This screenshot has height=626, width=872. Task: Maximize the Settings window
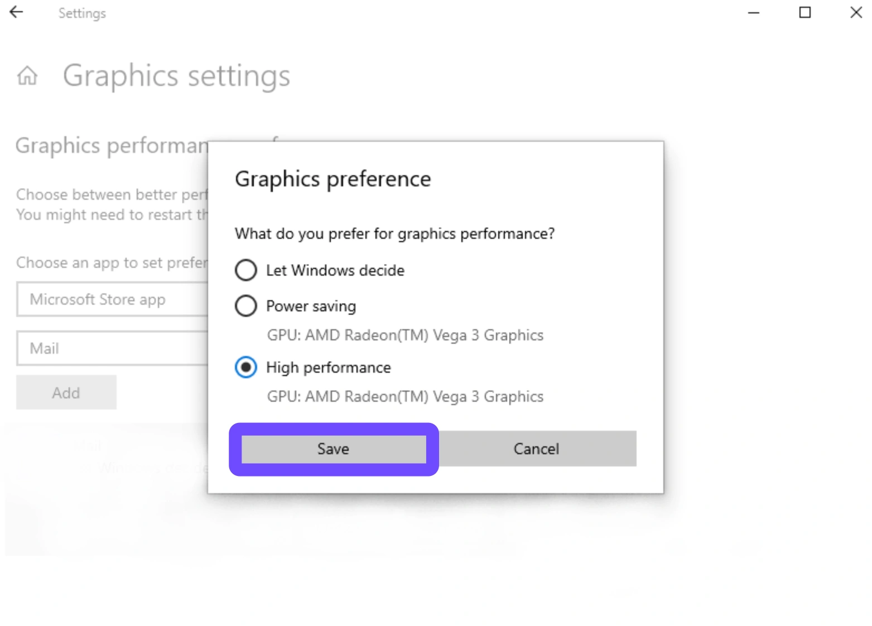click(x=804, y=12)
